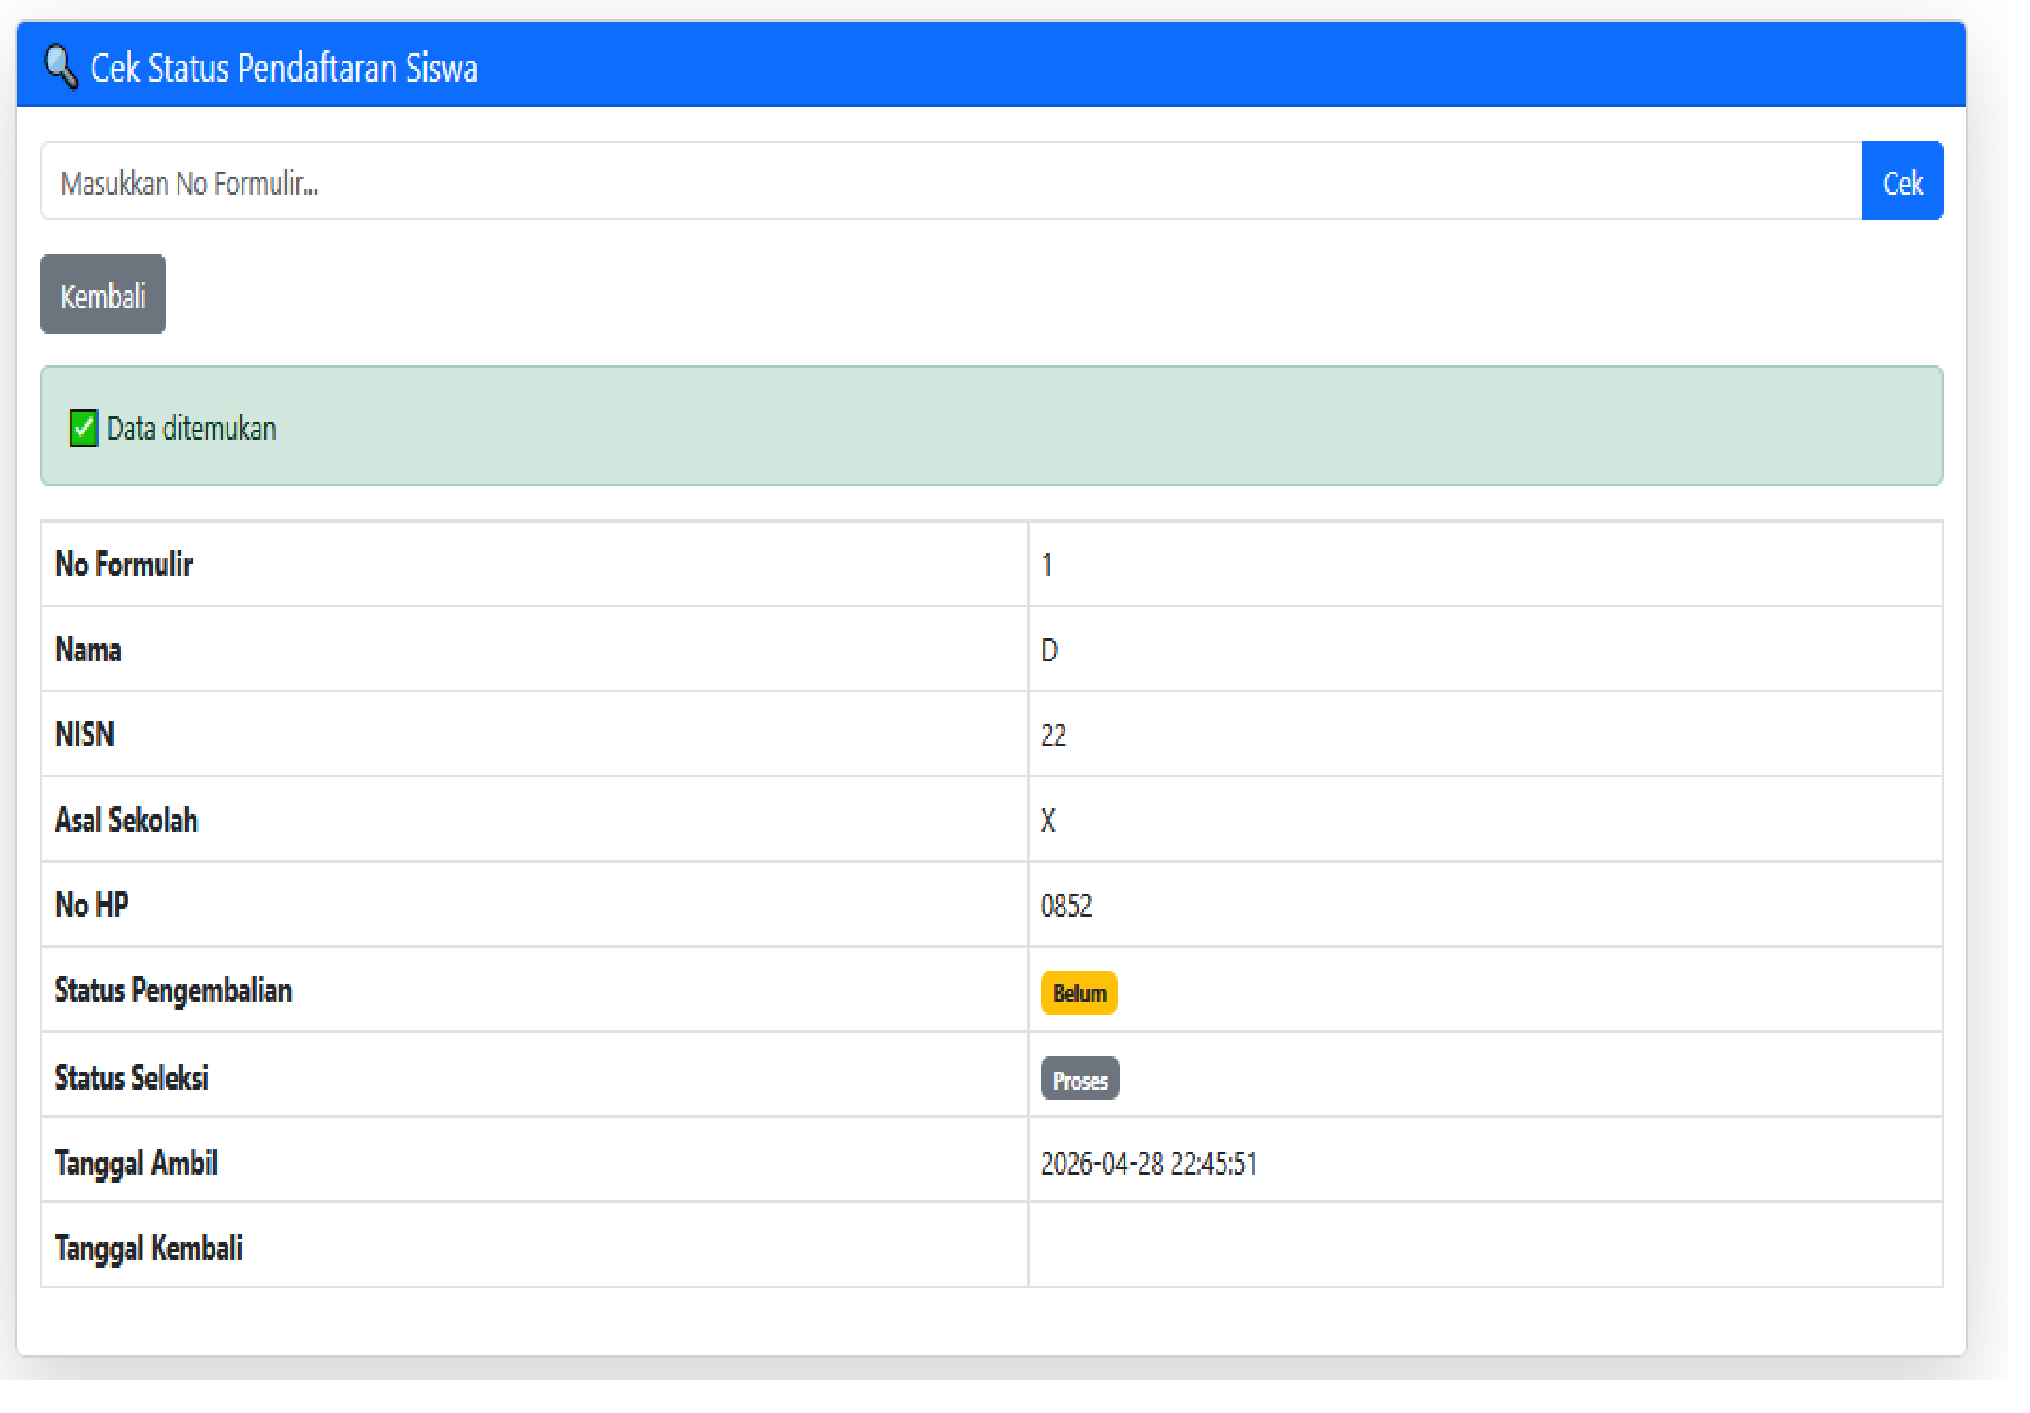Click the Nama row label
Screen dimensions: 2030x1413
tap(89, 650)
